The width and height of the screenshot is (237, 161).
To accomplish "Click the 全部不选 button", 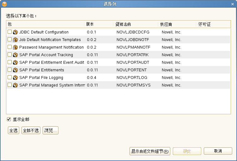I will pos(31,130).
